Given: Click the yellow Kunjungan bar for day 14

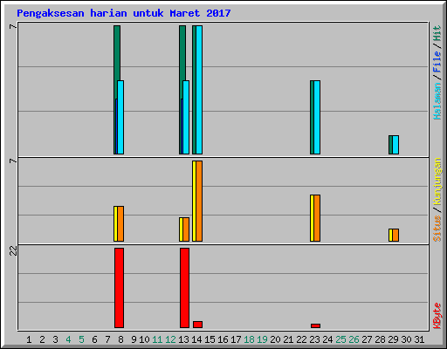Looking at the screenshot, I should coord(194,201).
